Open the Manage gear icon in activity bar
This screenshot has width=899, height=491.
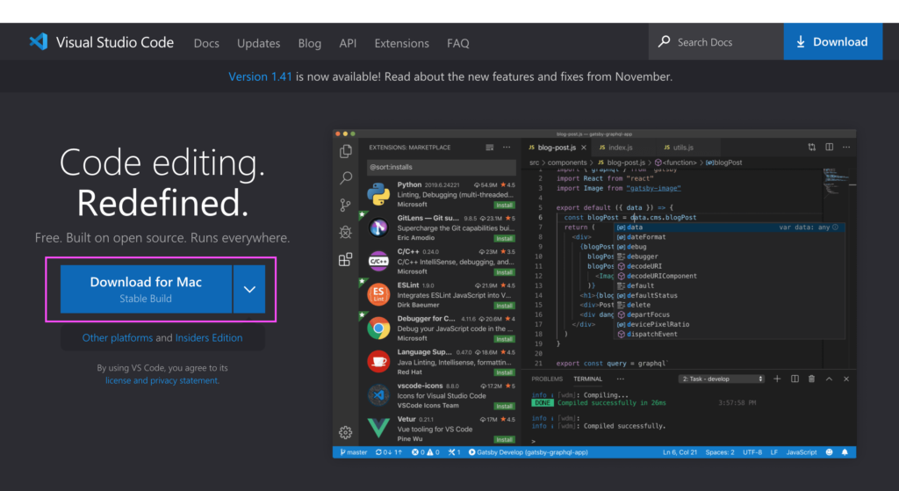pyautogui.click(x=345, y=432)
